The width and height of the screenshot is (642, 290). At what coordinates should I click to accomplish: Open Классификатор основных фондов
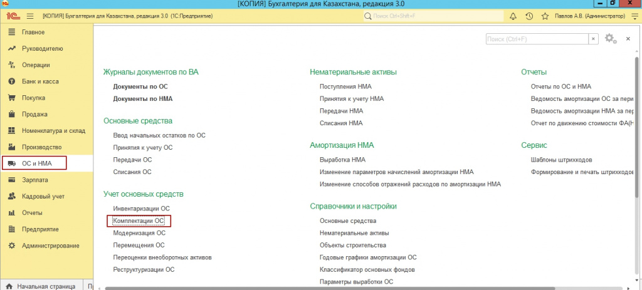pyautogui.click(x=367, y=270)
